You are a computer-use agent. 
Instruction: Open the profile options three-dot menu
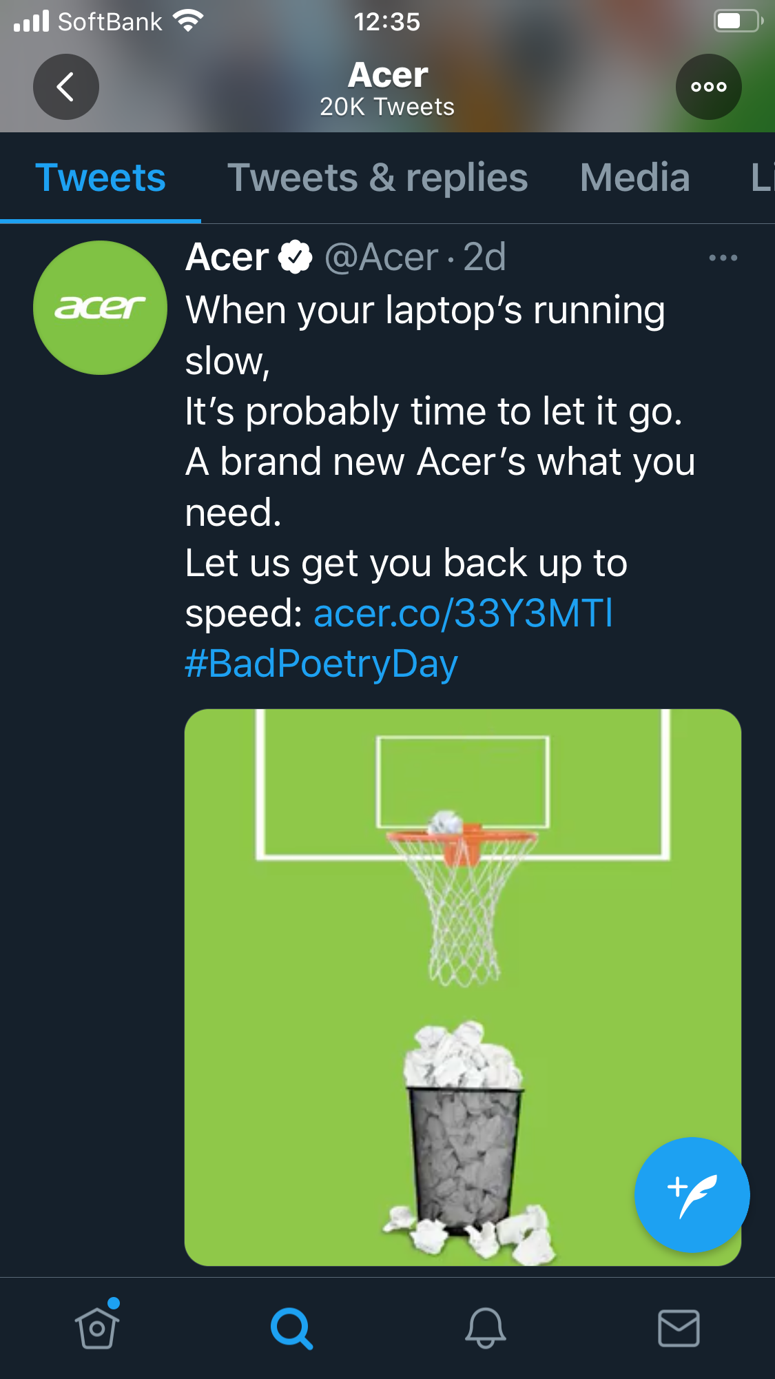click(709, 87)
